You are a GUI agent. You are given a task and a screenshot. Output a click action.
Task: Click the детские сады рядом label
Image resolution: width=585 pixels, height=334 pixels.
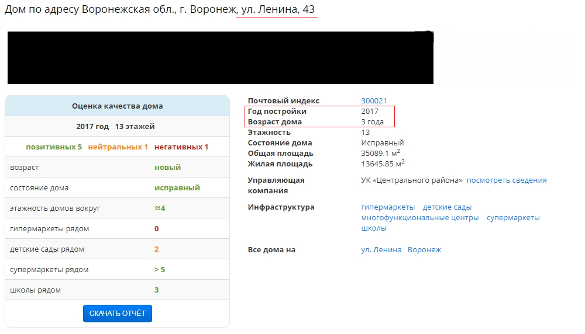click(47, 249)
